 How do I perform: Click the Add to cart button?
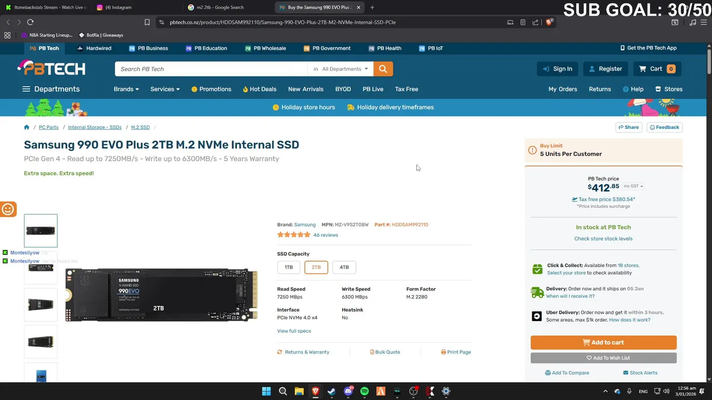coord(604,342)
